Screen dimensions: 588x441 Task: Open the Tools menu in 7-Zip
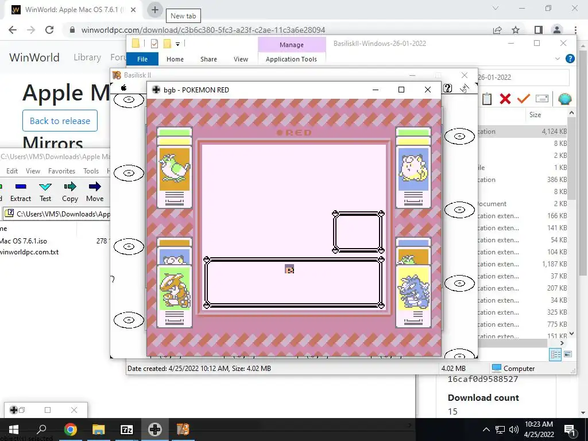click(x=91, y=171)
